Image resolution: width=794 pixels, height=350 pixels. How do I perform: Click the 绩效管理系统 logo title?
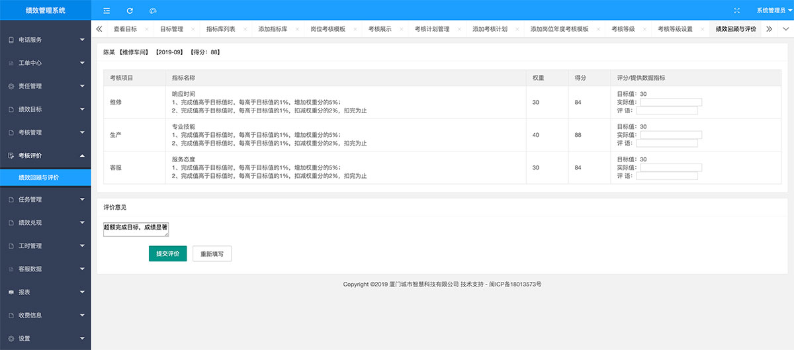[45, 11]
